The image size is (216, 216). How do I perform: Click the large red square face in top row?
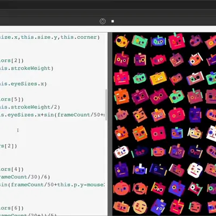[177, 41]
